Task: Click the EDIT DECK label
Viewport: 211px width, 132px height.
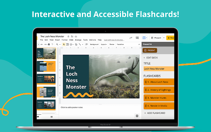Action: [x=152, y=58]
